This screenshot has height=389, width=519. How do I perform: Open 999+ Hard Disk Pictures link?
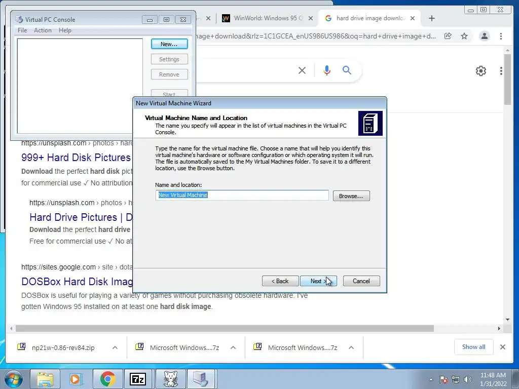pos(76,158)
